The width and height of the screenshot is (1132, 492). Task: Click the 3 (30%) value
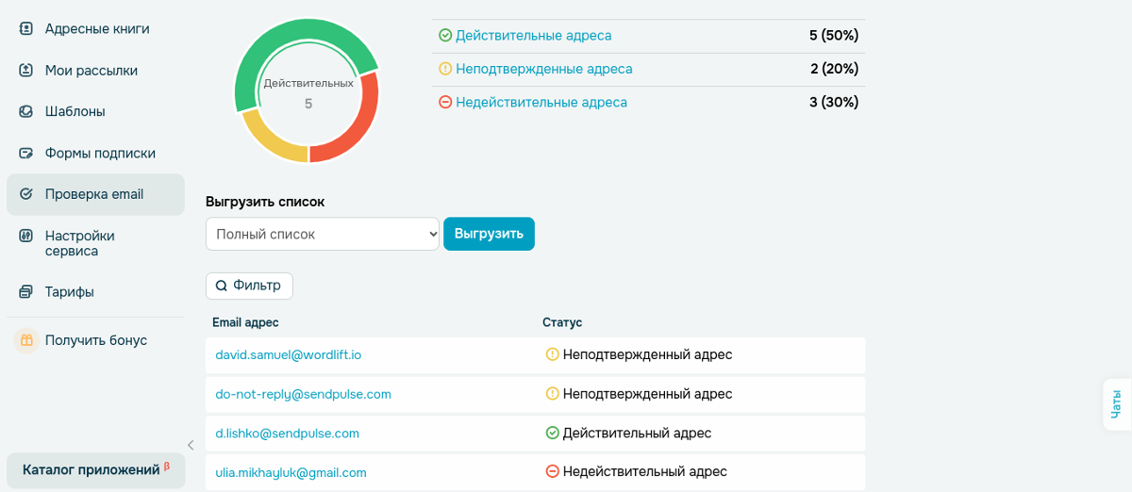[x=834, y=102]
